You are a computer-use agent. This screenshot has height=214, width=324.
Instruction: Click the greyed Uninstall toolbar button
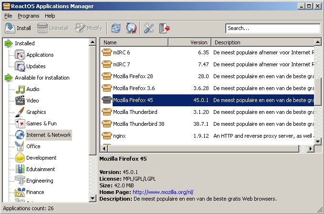[53, 28]
